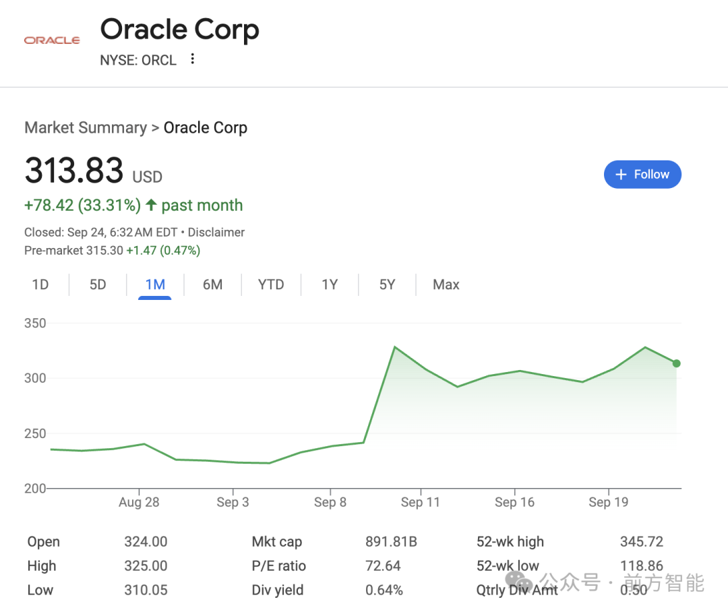Viewport: 728px width, 612px height.
Task: Follow the Oracle Corp stock
Action: click(x=642, y=175)
